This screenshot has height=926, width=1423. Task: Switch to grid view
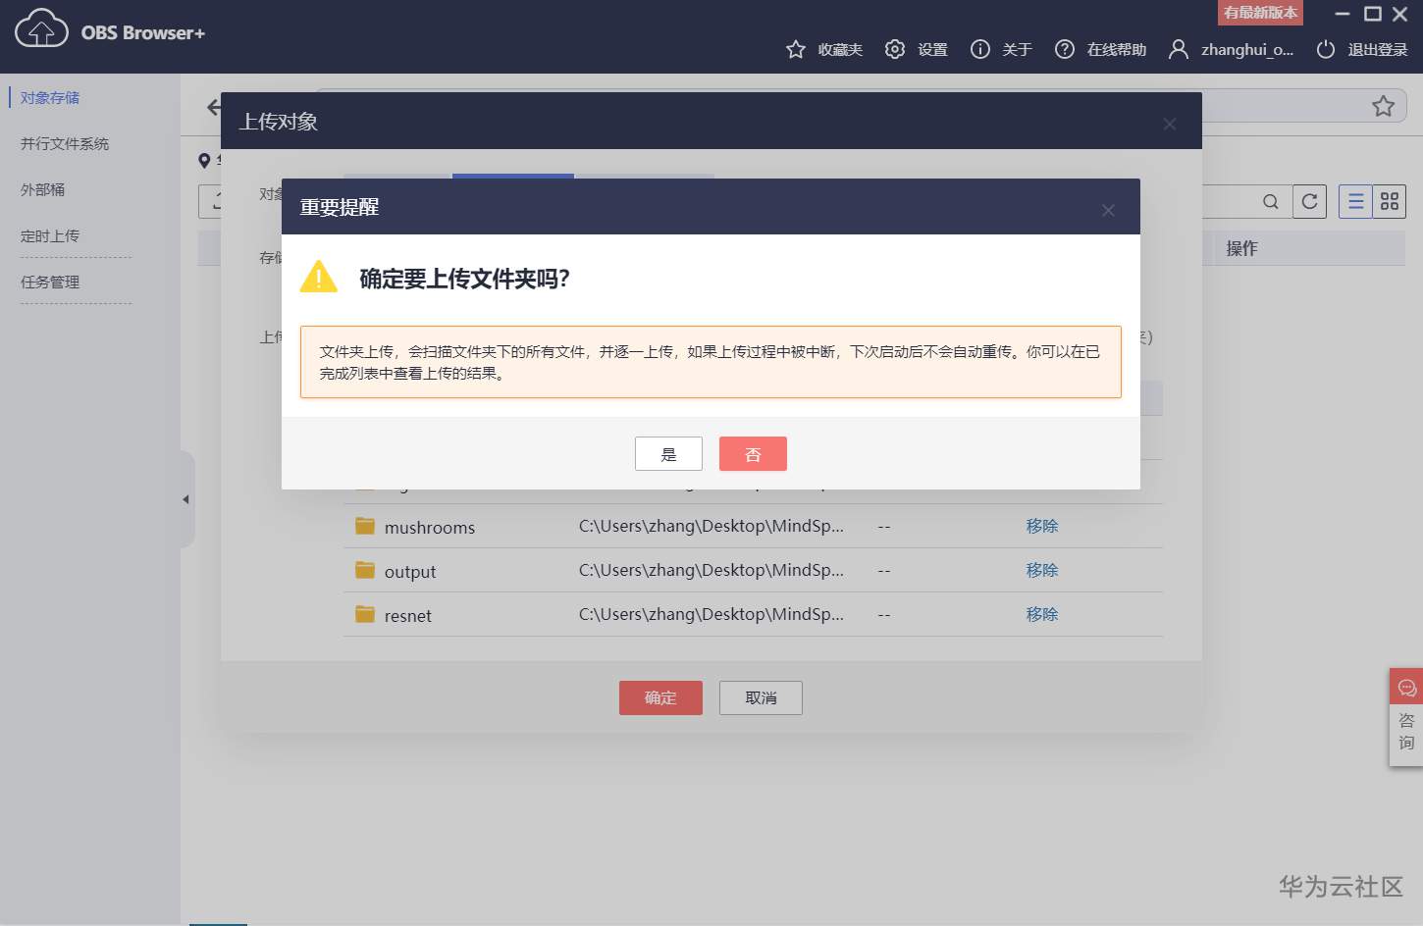coord(1390,201)
